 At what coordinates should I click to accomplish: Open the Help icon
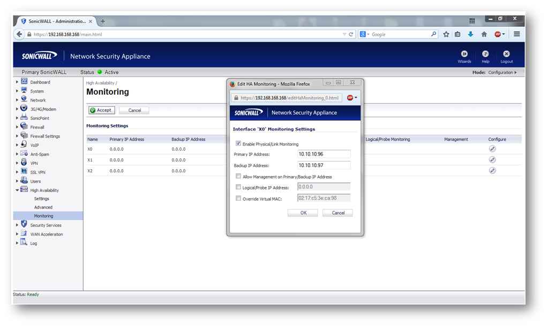coord(485,54)
